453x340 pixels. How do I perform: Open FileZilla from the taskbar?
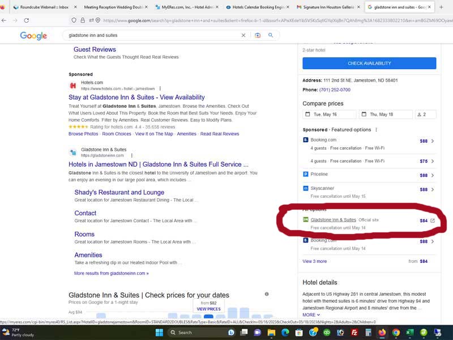354,333
